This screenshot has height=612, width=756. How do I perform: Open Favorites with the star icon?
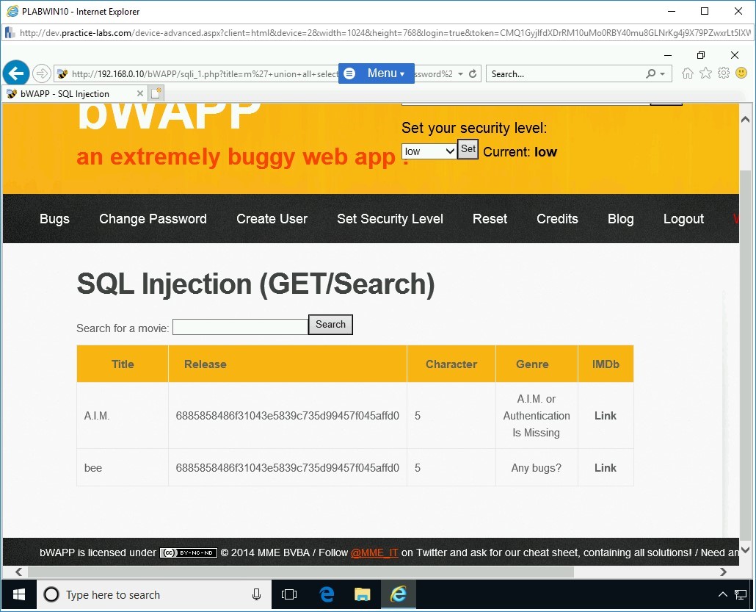pos(705,73)
